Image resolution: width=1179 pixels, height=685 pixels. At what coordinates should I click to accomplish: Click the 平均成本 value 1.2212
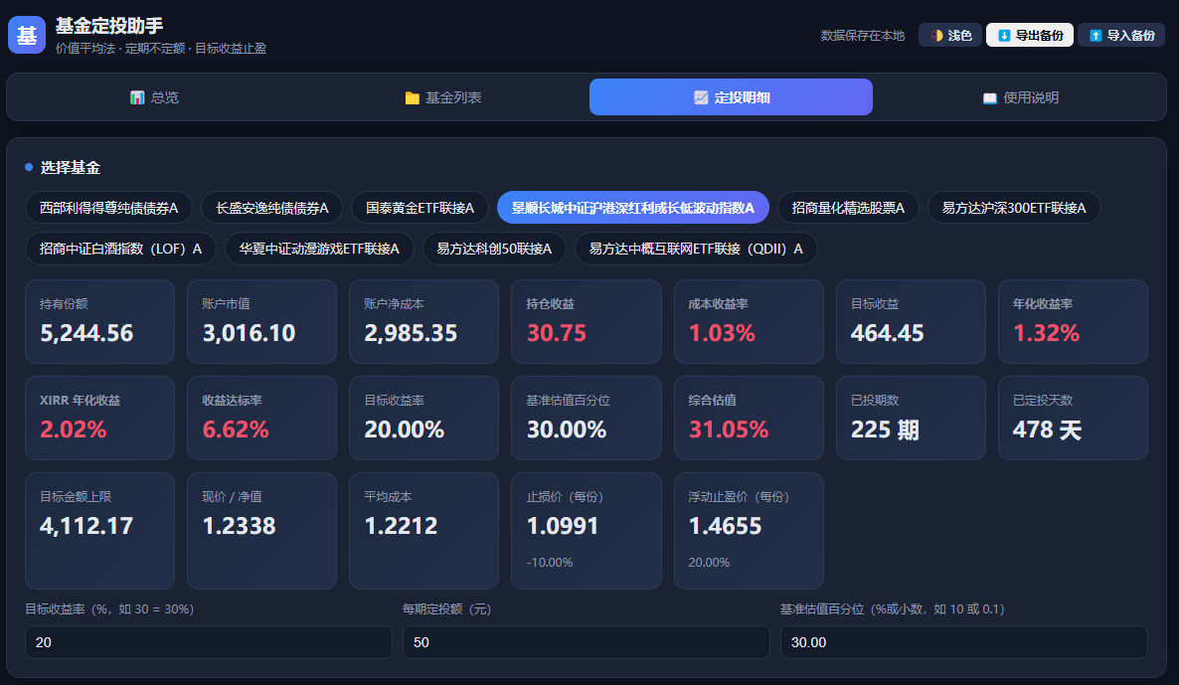pyautogui.click(x=401, y=526)
